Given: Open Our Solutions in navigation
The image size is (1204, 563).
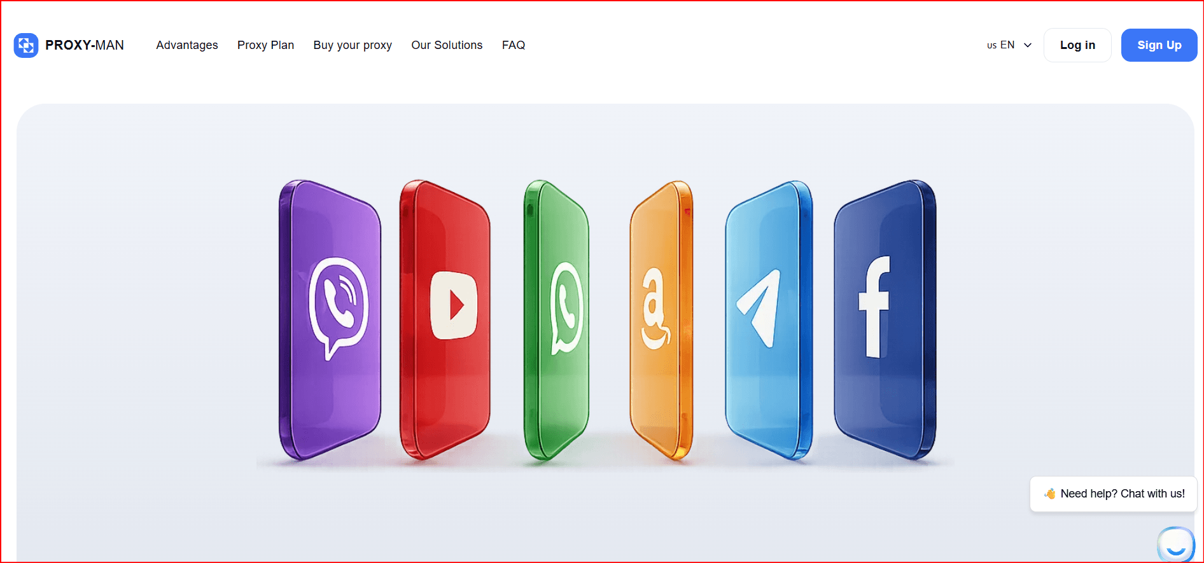Looking at the screenshot, I should 447,45.
